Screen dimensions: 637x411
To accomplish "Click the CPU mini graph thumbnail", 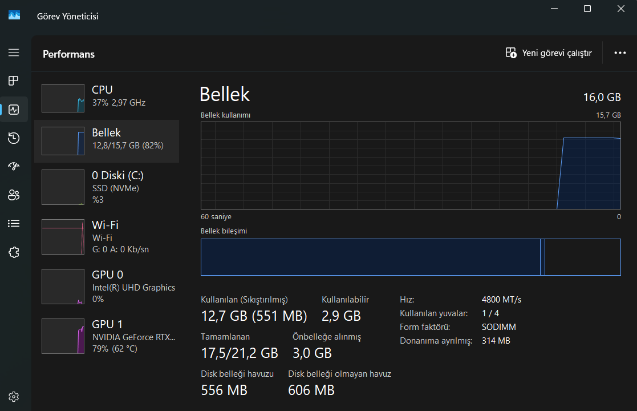I will coord(63,98).
